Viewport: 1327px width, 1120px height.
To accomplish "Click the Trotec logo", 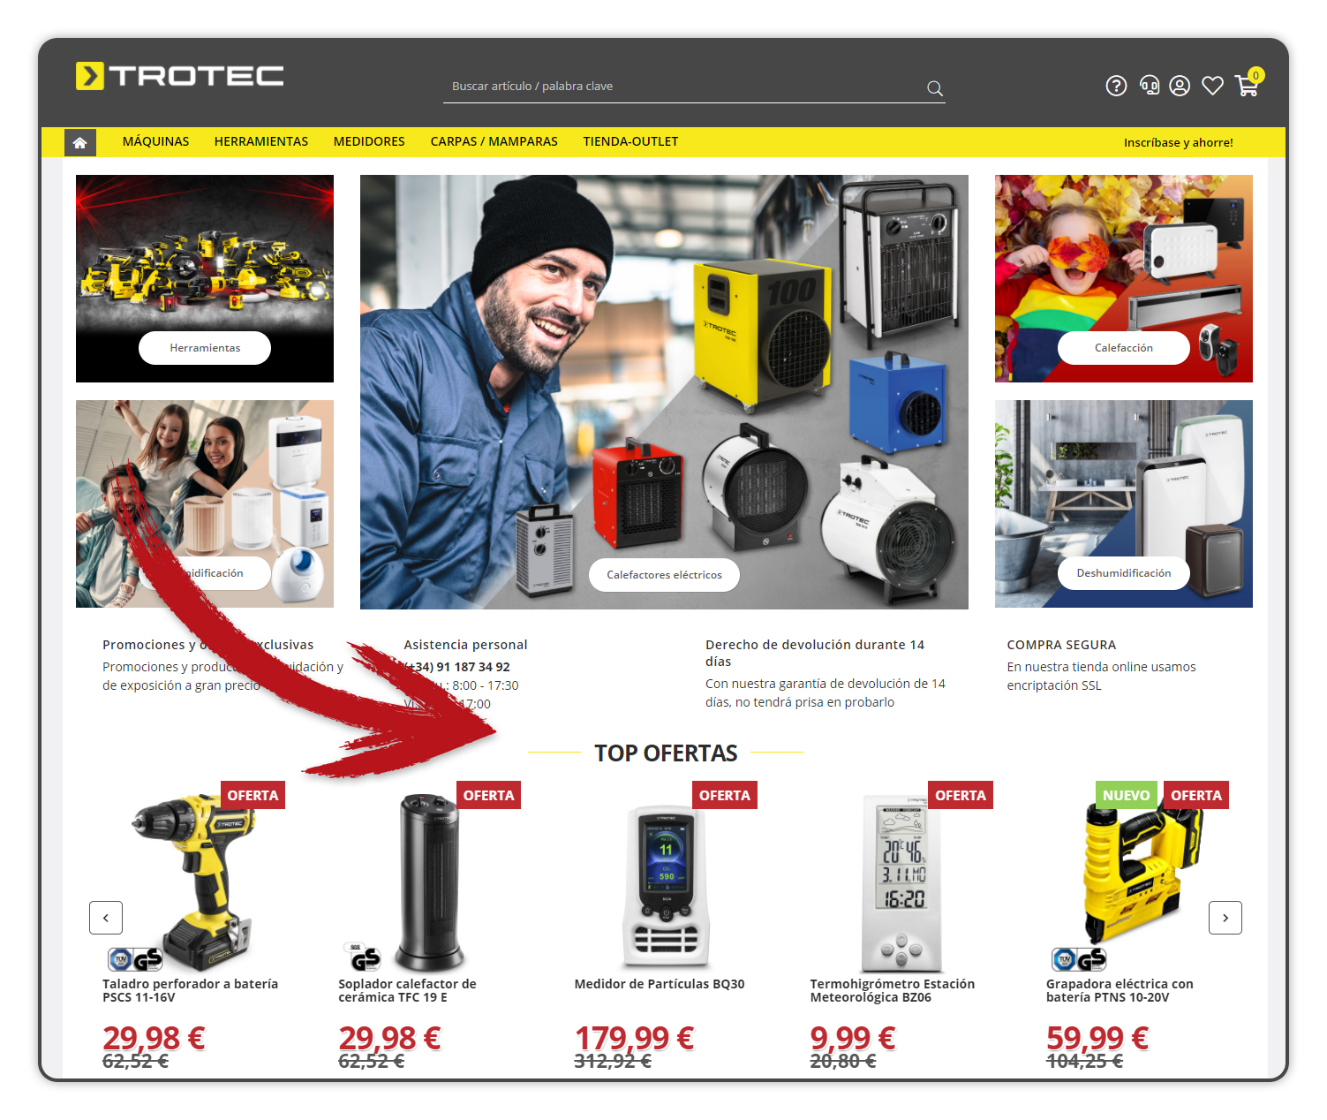I will pyautogui.click(x=180, y=76).
